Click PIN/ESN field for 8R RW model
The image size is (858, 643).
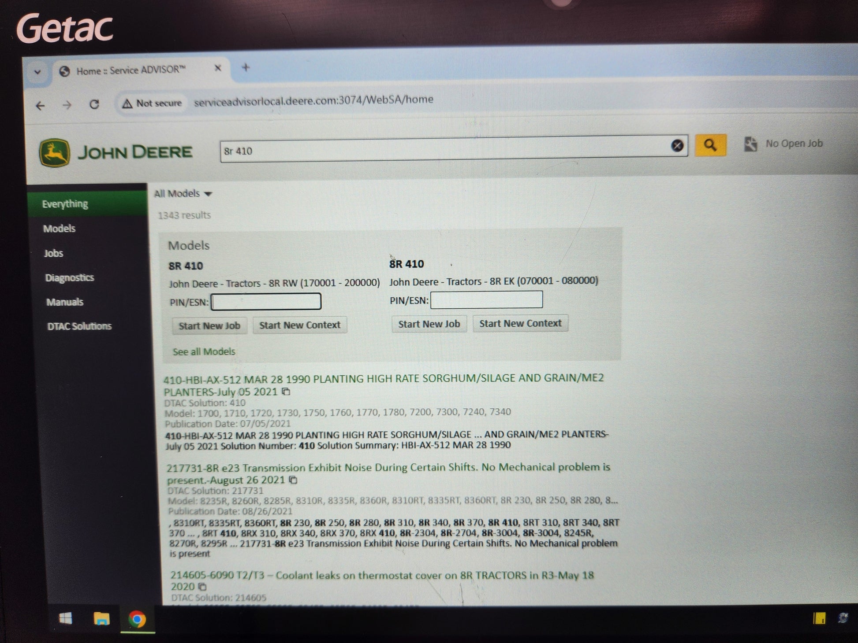pos(266,302)
